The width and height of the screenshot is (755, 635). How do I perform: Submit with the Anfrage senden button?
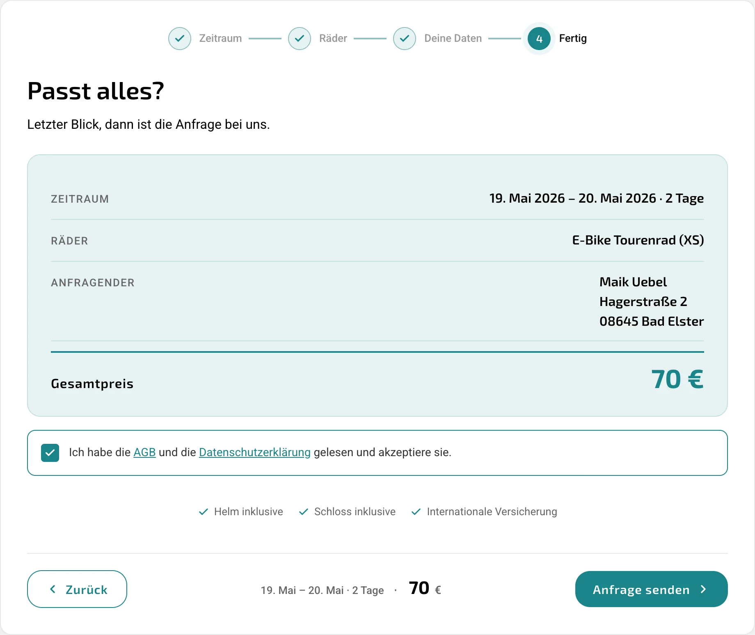point(652,589)
